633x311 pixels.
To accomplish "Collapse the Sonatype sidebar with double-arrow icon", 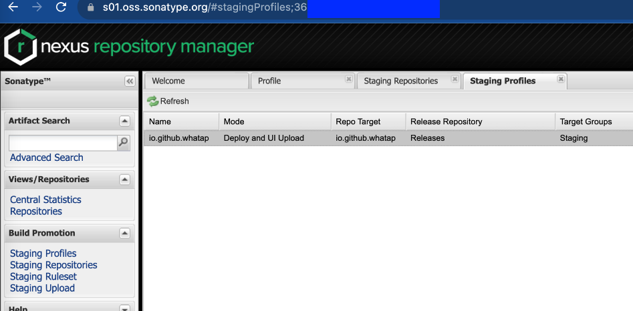I will pos(130,81).
